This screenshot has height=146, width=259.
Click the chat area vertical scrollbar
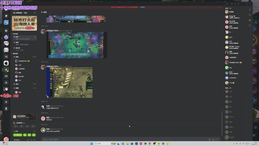coord(222,123)
